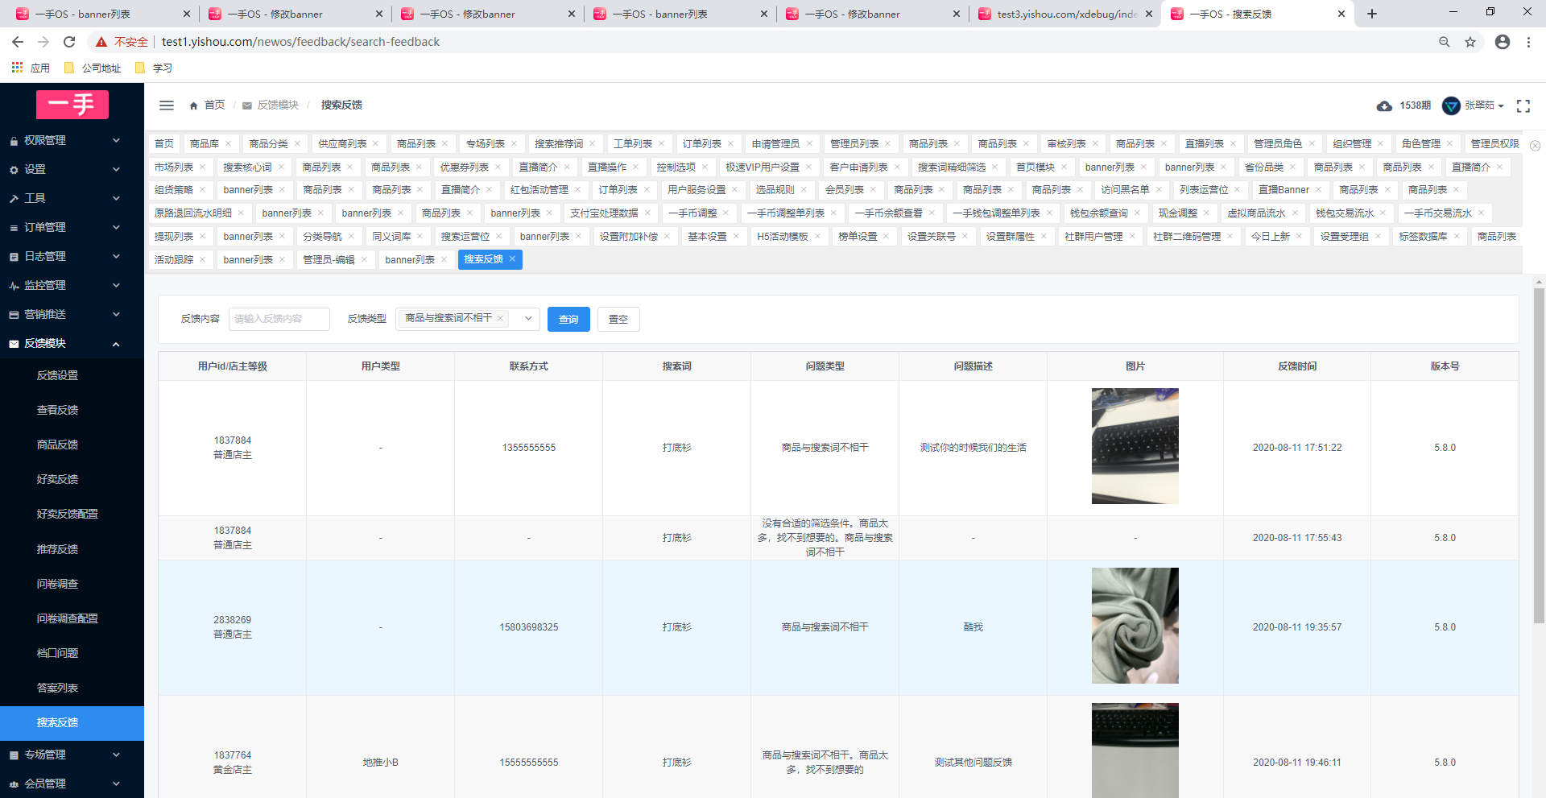Expand the 日志管理 sidebar menu
1546x798 pixels.
tap(72, 256)
